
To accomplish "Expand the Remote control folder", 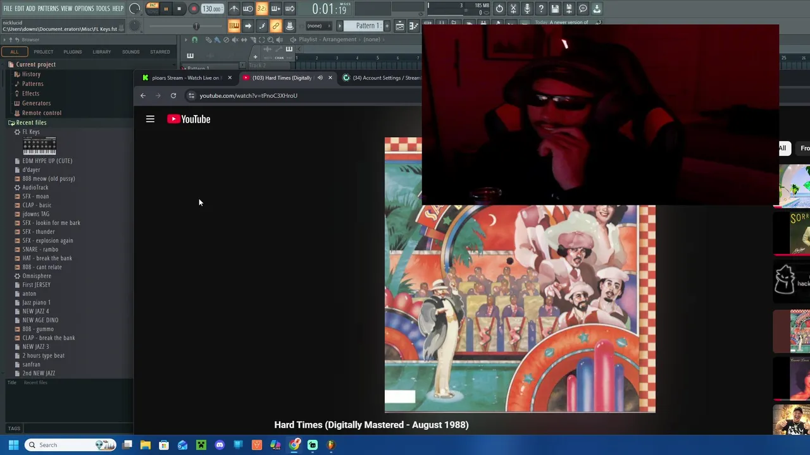I will (x=41, y=113).
